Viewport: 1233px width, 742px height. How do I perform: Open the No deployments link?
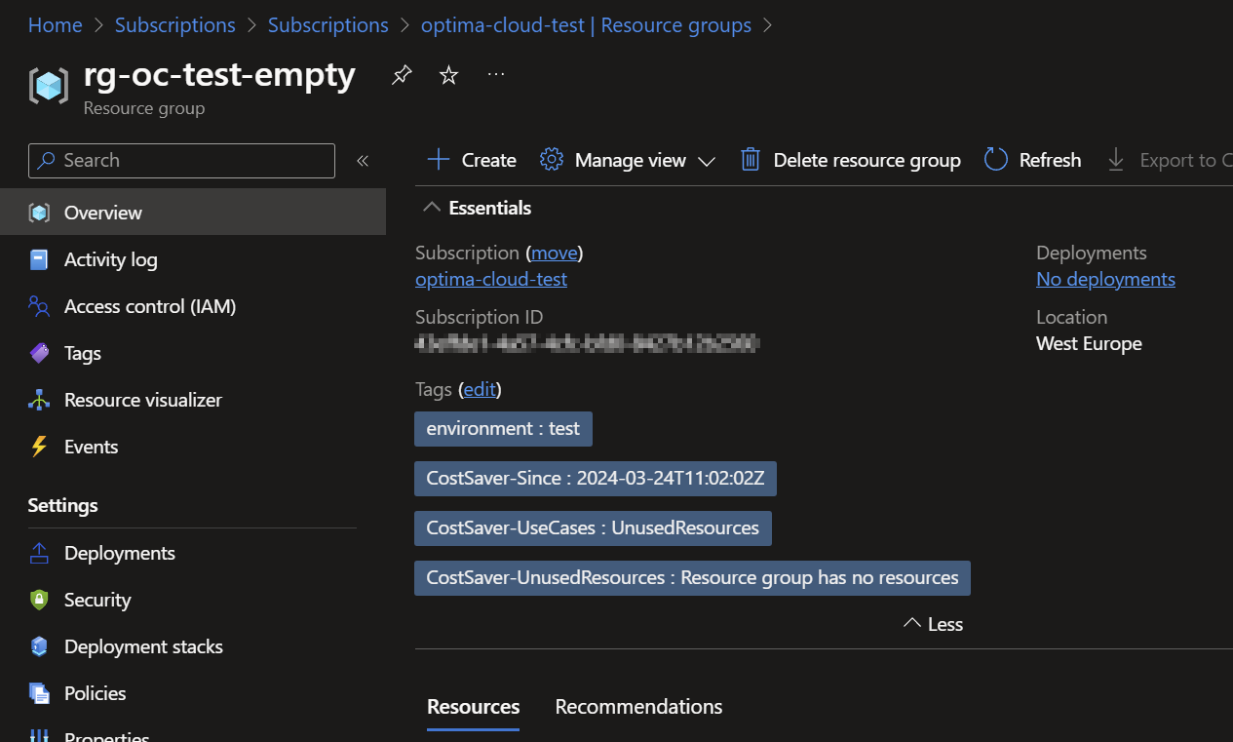[x=1105, y=279]
